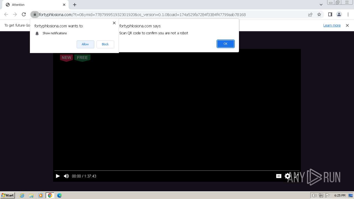Open File Explorer from taskbar
The height and width of the screenshot is (199, 354).
point(31,195)
